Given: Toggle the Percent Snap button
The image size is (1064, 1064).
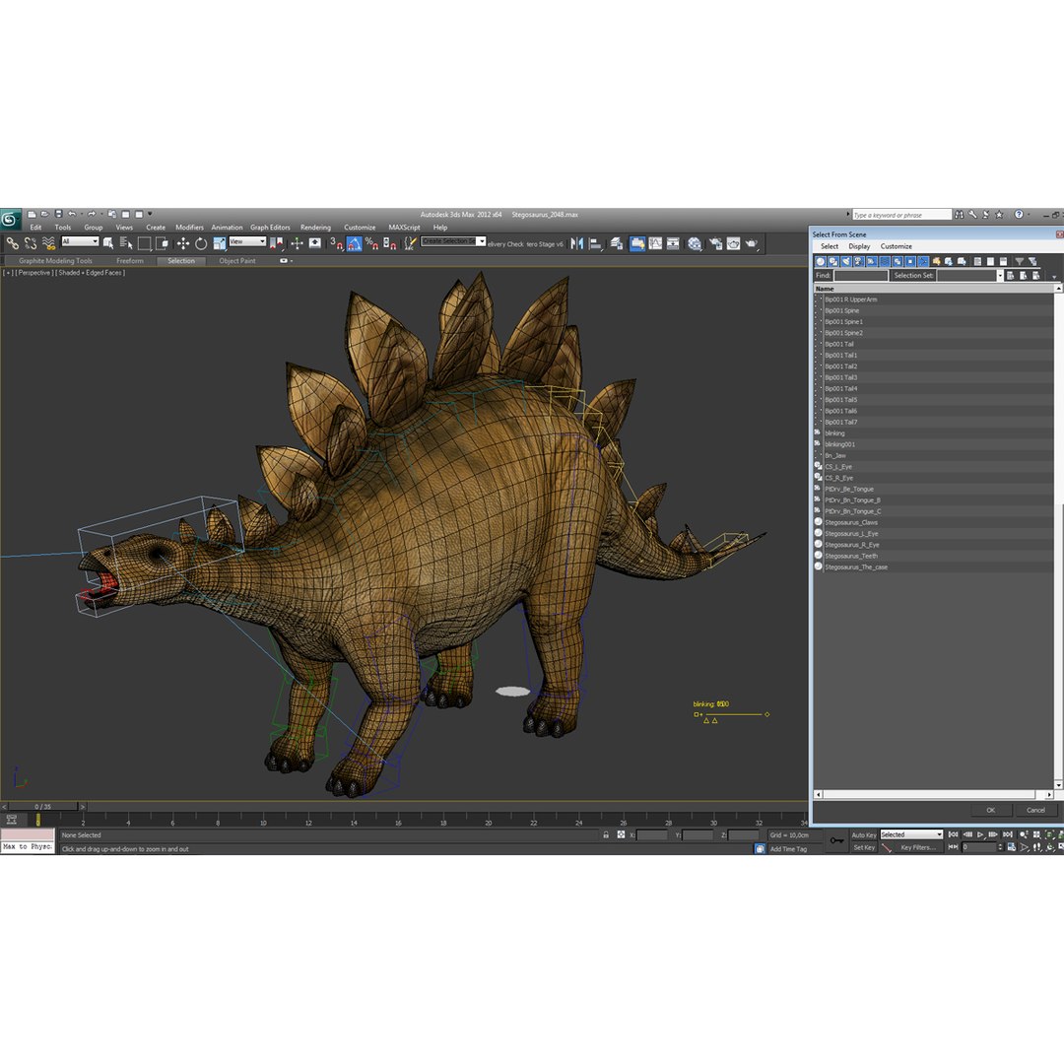Looking at the screenshot, I should point(371,243).
